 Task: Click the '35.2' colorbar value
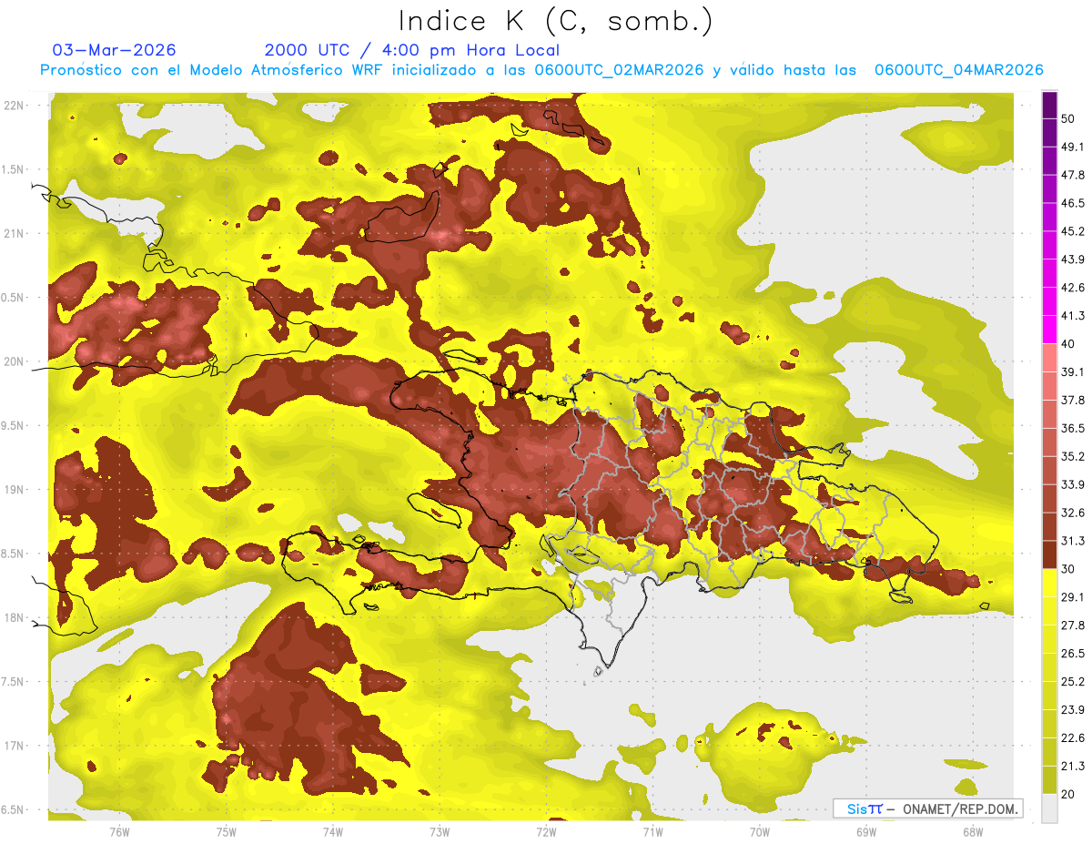(1073, 456)
